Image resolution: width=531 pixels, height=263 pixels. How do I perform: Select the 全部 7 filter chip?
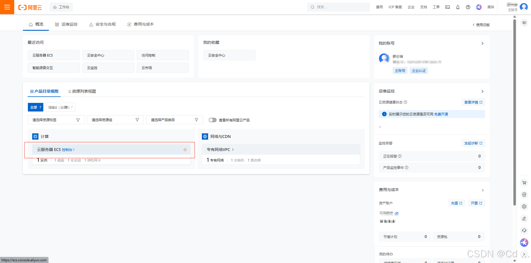tap(36, 107)
